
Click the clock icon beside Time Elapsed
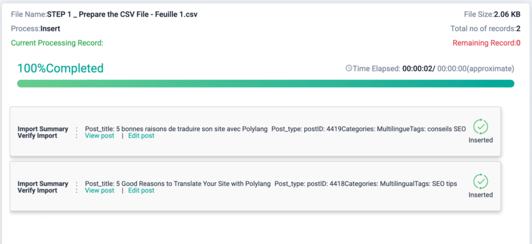349,69
